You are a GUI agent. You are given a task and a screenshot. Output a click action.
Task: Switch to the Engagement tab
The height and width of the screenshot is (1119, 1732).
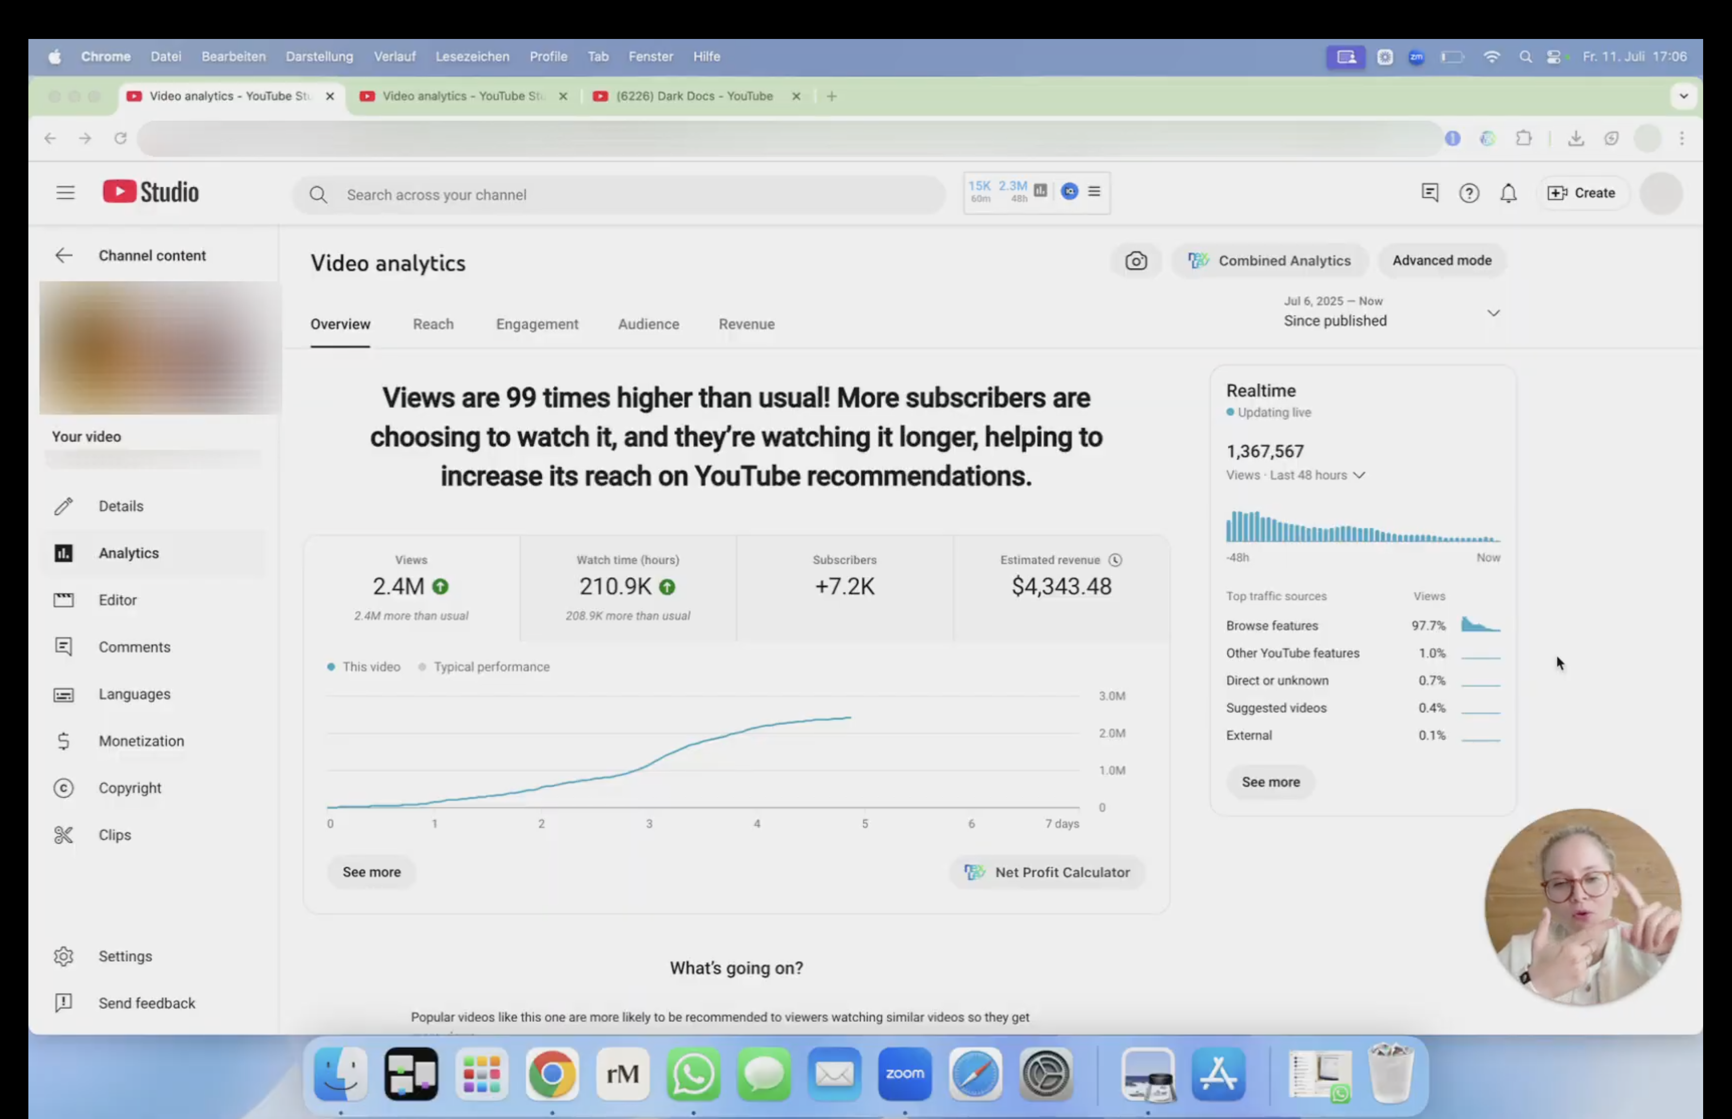[537, 324]
